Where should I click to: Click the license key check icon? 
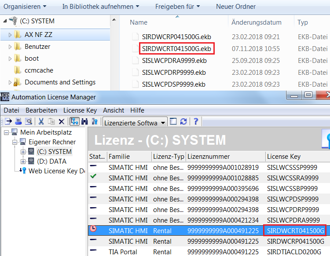tap(95, 121)
